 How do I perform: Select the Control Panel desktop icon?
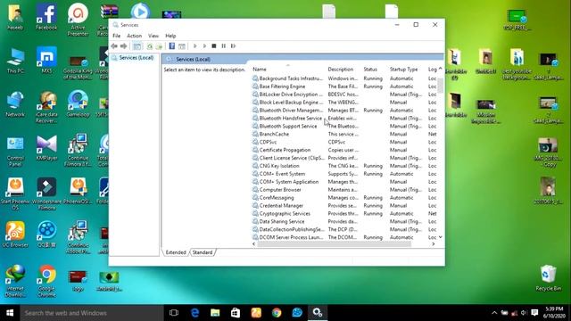coord(15,151)
